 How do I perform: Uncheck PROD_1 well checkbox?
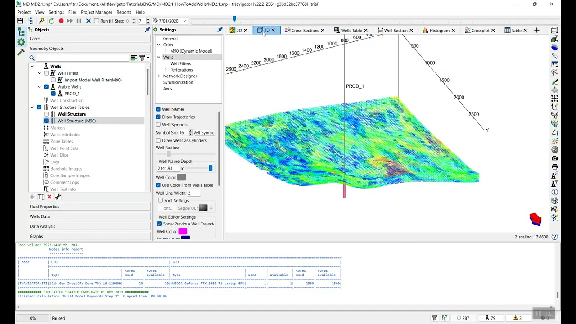point(54,94)
